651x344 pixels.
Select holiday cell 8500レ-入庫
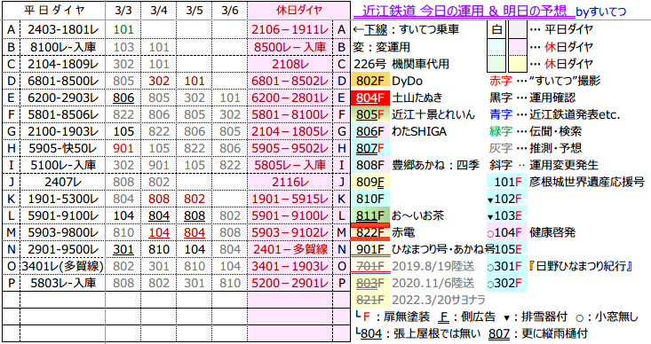point(290,47)
